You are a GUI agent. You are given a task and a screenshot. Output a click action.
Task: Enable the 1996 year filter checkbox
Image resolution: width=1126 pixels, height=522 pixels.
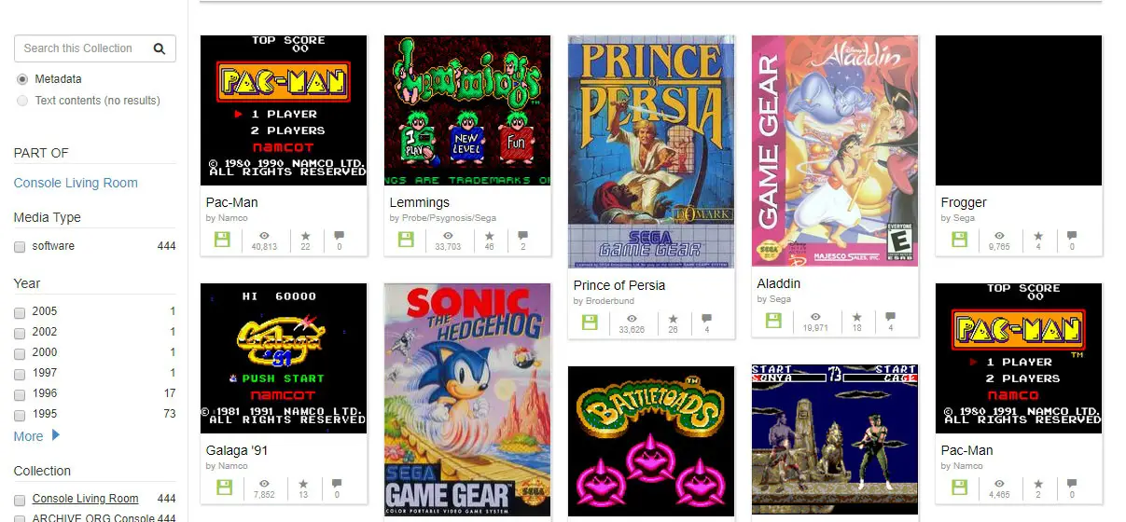[20, 394]
